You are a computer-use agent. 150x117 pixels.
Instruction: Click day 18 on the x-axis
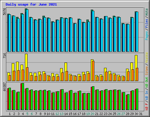coord(83,114)
